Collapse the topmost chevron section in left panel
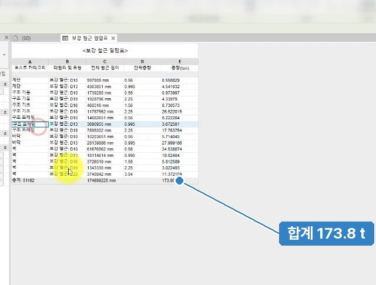 pos(5,85)
